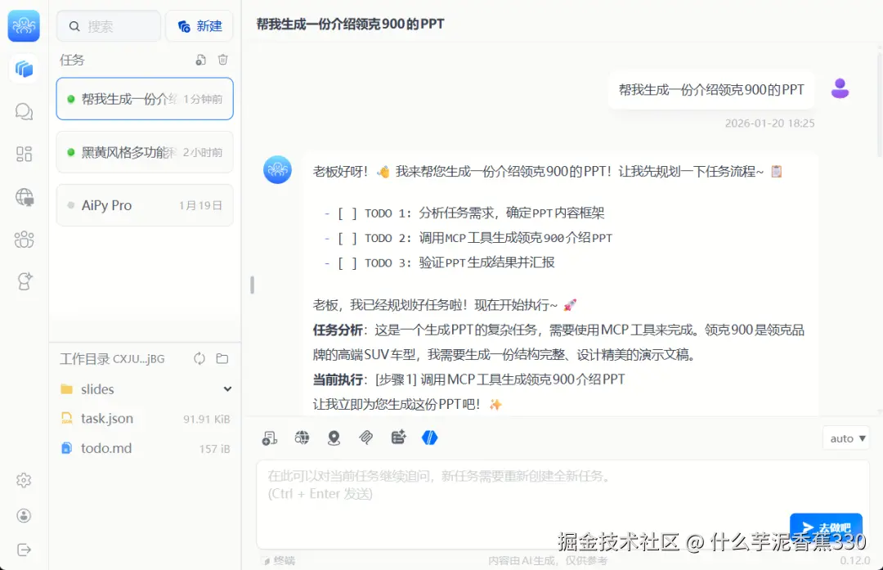Select the task 黑黄风格多功能 from 2小时前
Screen dimensions: 883x570
(145, 152)
